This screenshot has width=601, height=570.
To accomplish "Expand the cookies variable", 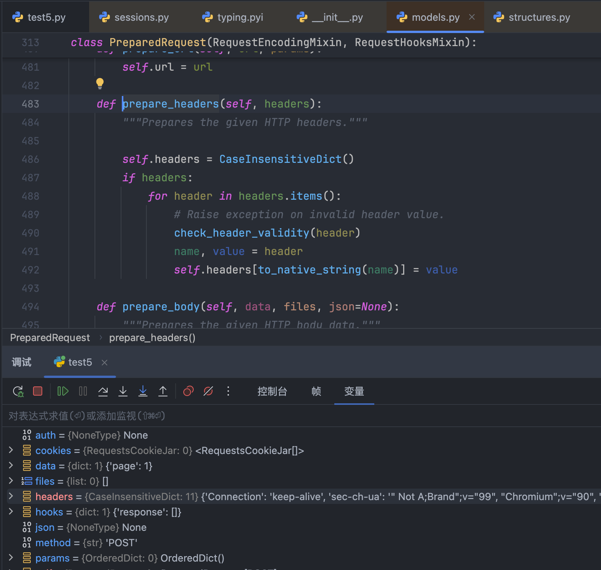I will (11, 450).
